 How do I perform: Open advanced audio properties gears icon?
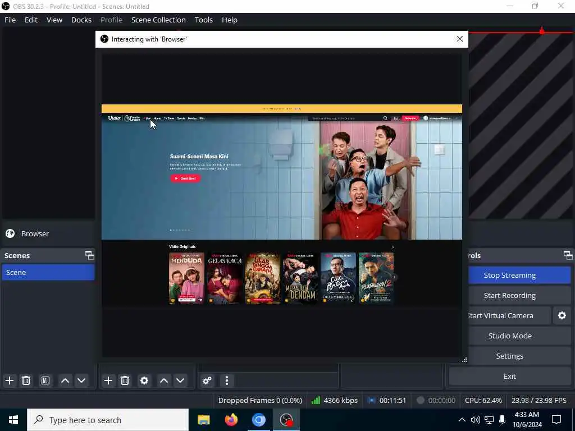click(207, 380)
